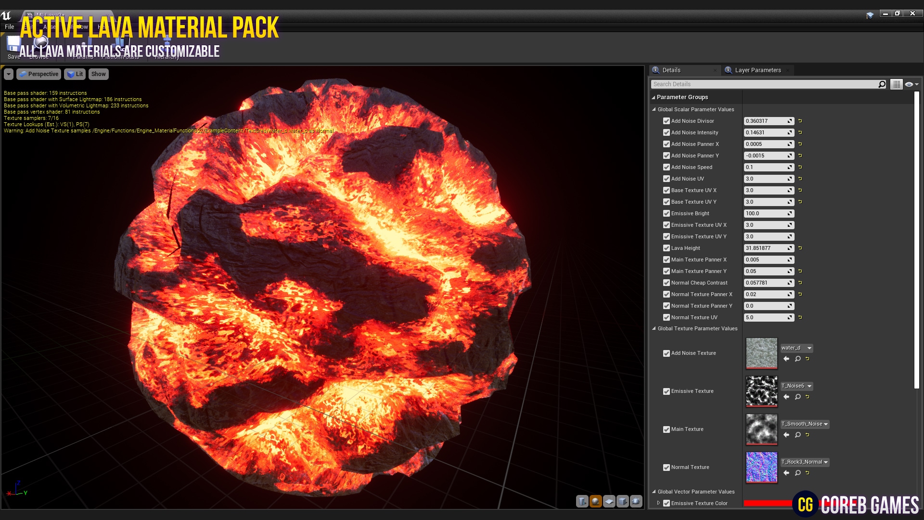The image size is (924, 520).
Task: Click the Lit viewport mode button
Action: [x=75, y=74]
